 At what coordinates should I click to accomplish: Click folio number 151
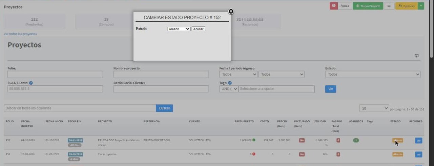[8, 154]
